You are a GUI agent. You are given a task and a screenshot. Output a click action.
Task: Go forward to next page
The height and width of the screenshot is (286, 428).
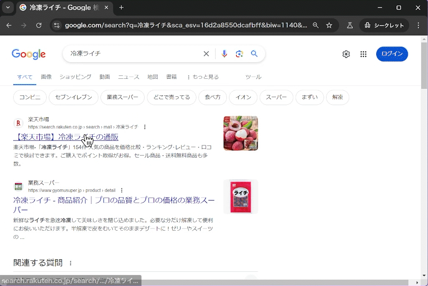point(24,25)
